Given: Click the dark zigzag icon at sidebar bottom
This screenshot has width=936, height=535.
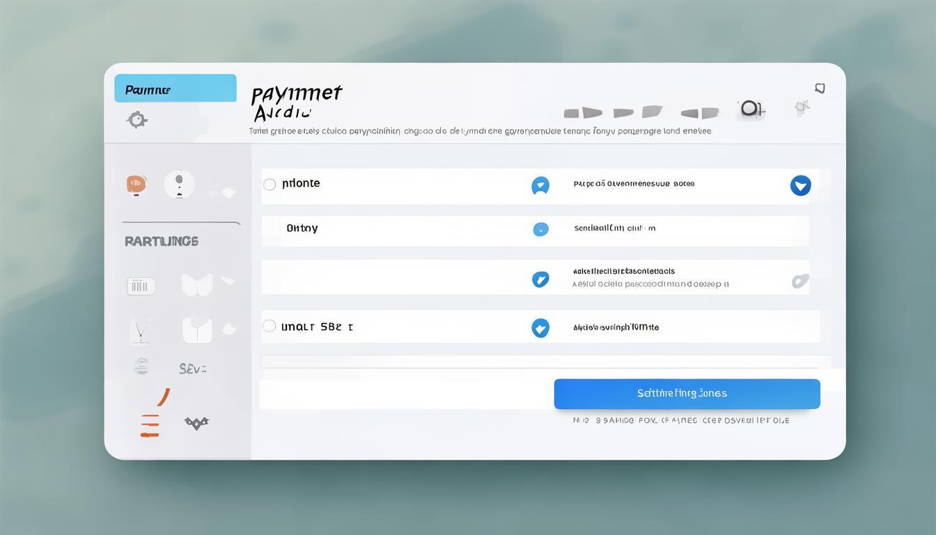Looking at the screenshot, I should (x=196, y=423).
